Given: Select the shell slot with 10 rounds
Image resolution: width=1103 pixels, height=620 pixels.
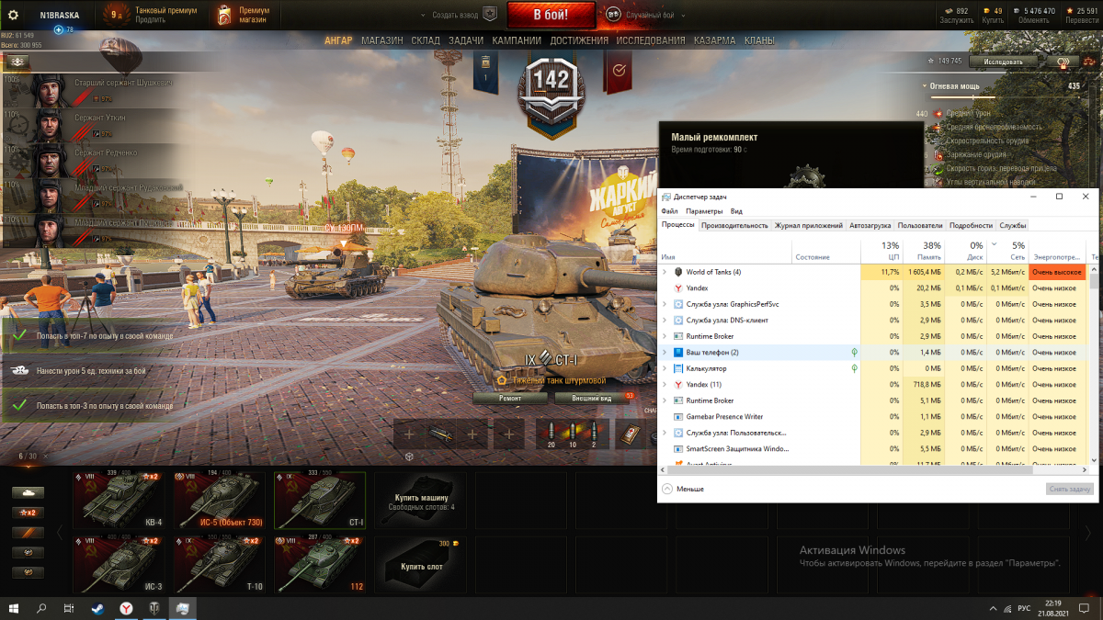Looking at the screenshot, I should tap(574, 434).
